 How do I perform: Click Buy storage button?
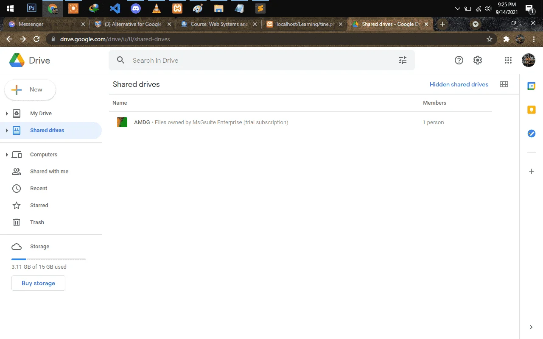tap(38, 283)
